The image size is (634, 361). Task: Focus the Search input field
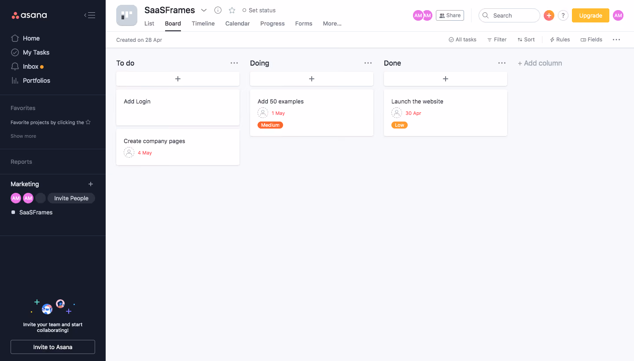509,15
